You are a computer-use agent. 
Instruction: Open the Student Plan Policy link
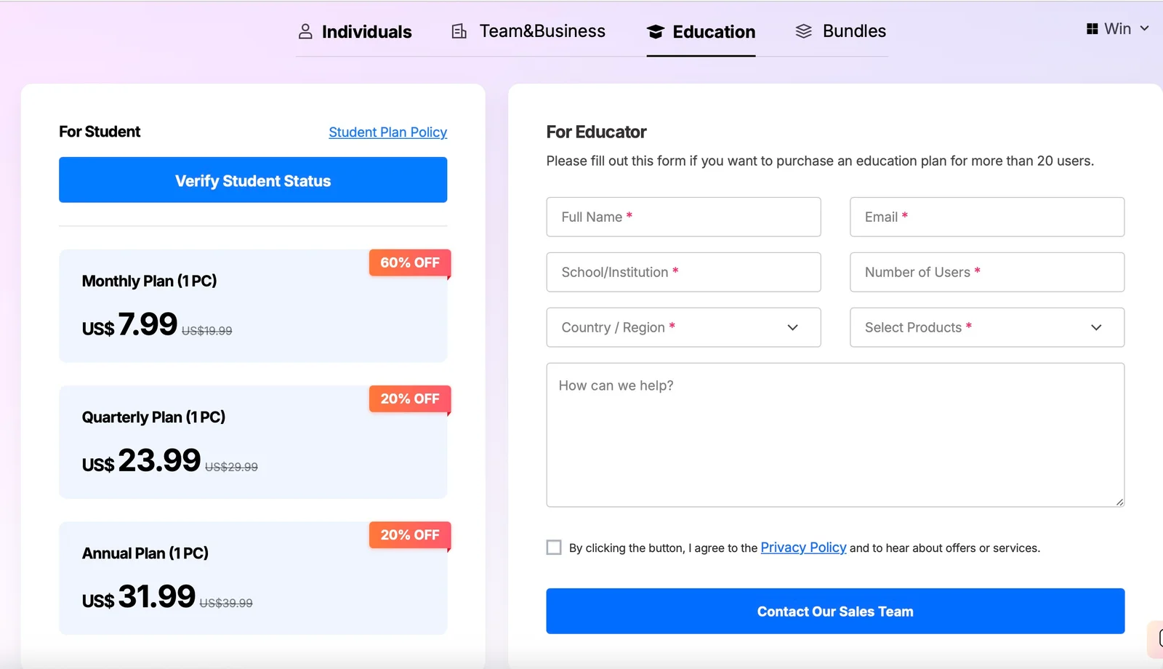pos(387,132)
